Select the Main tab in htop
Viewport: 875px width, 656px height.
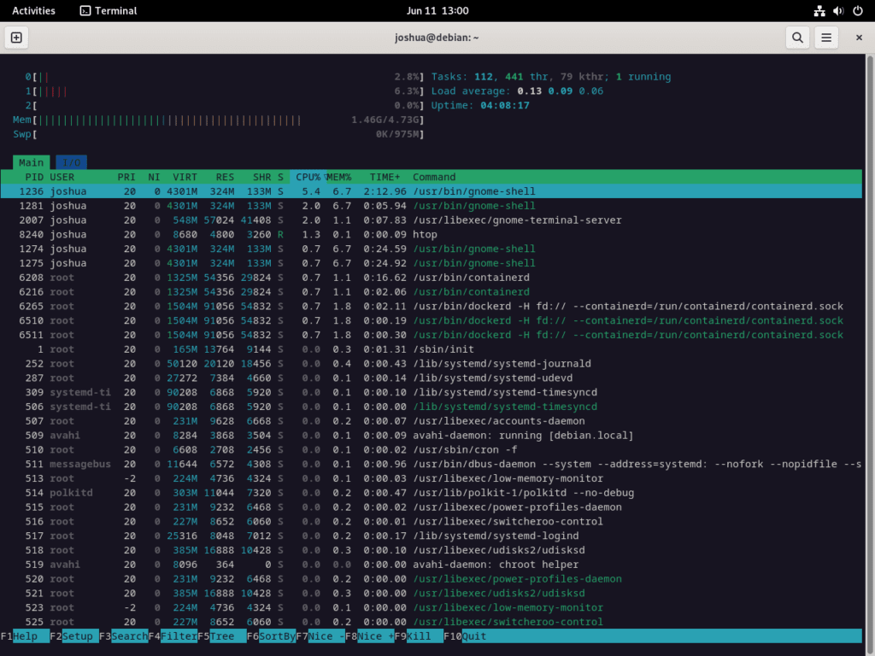click(31, 162)
